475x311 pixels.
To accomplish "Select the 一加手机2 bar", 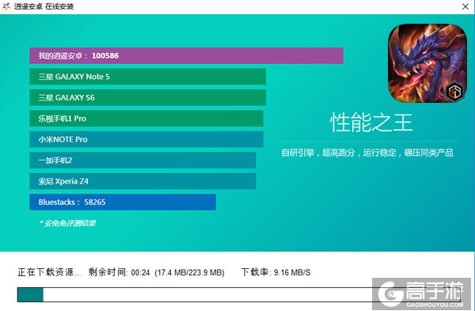I will tap(142, 160).
